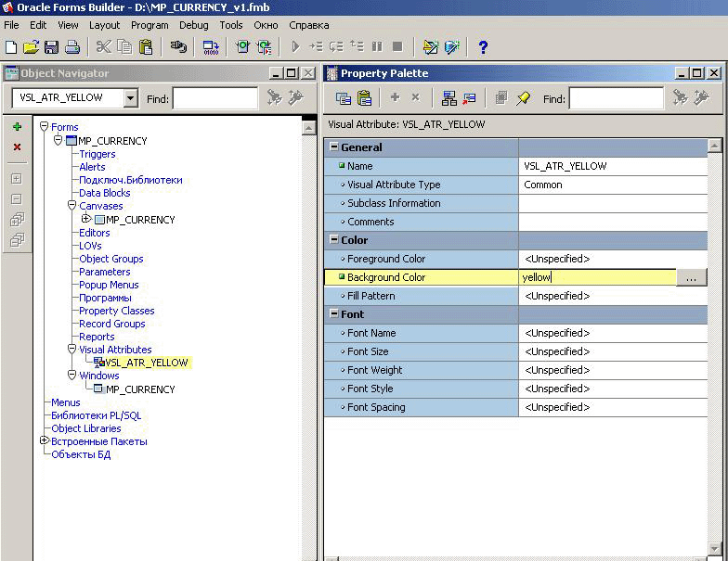This screenshot has width=728, height=561.
Task: Open the Program menu
Action: pyautogui.click(x=149, y=25)
